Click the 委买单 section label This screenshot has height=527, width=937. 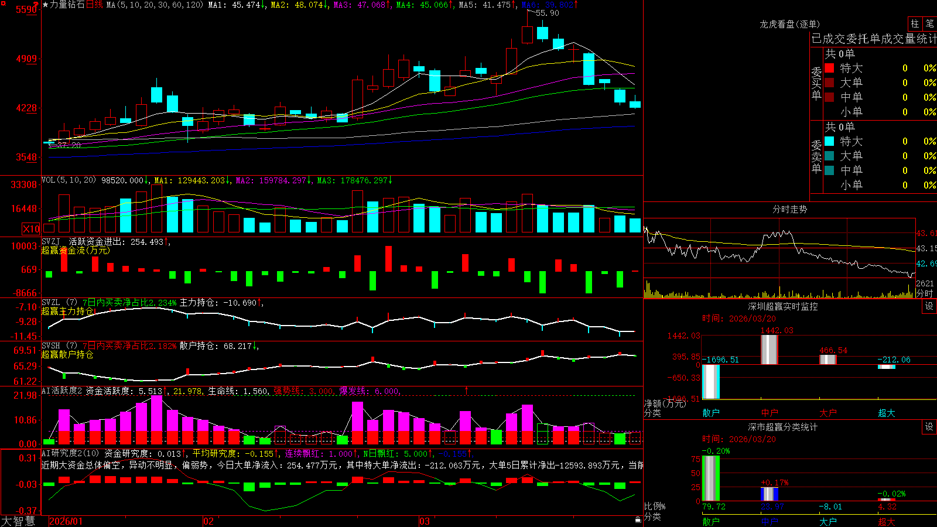(x=816, y=83)
